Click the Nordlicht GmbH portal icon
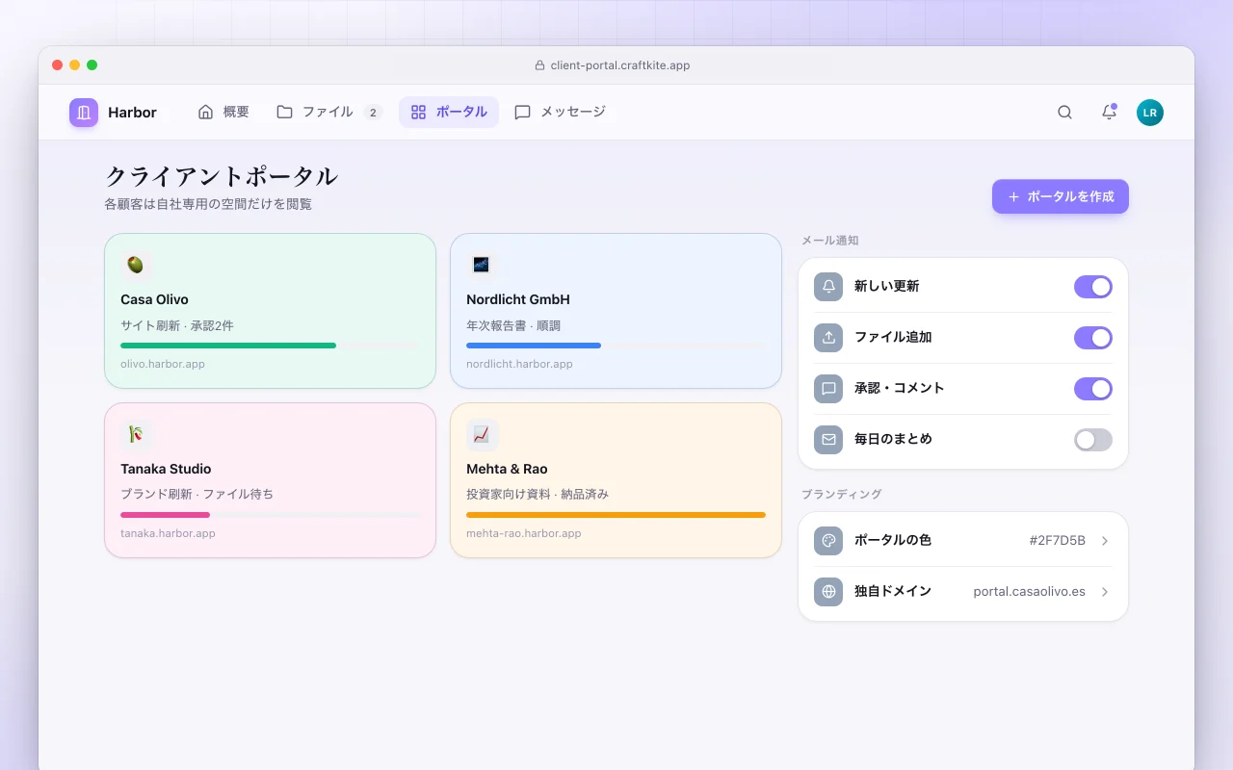The height and width of the screenshot is (770, 1233). (x=482, y=266)
